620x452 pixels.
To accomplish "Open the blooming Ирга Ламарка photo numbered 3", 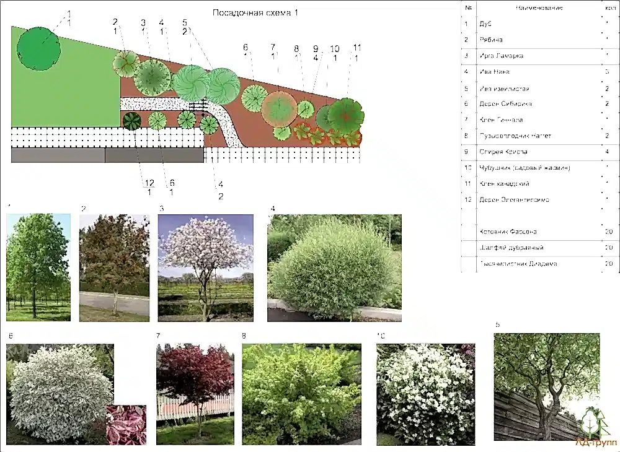I will click(x=205, y=267).
